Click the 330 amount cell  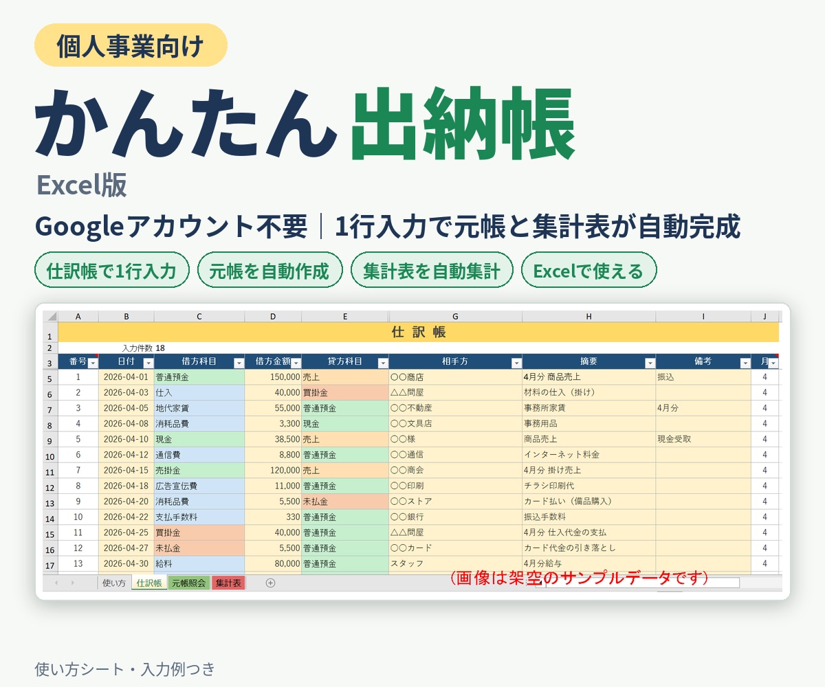(273, 517)
